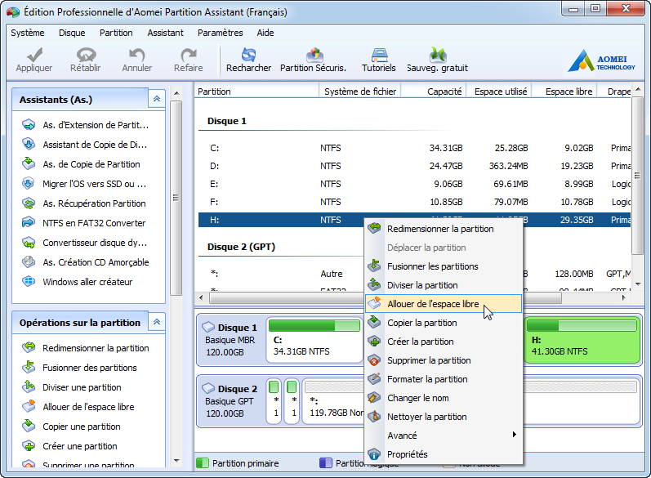651x478 pixels.
Task: Select H: 41.30GB NTFS block in disk map
Action: 582,340
